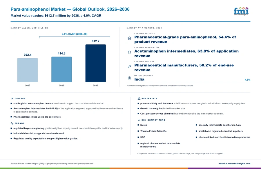Click the Pharmaceutical-grade para-aminophenol headline
Viewport: 261px width, 169px height.
coord(185,39)
